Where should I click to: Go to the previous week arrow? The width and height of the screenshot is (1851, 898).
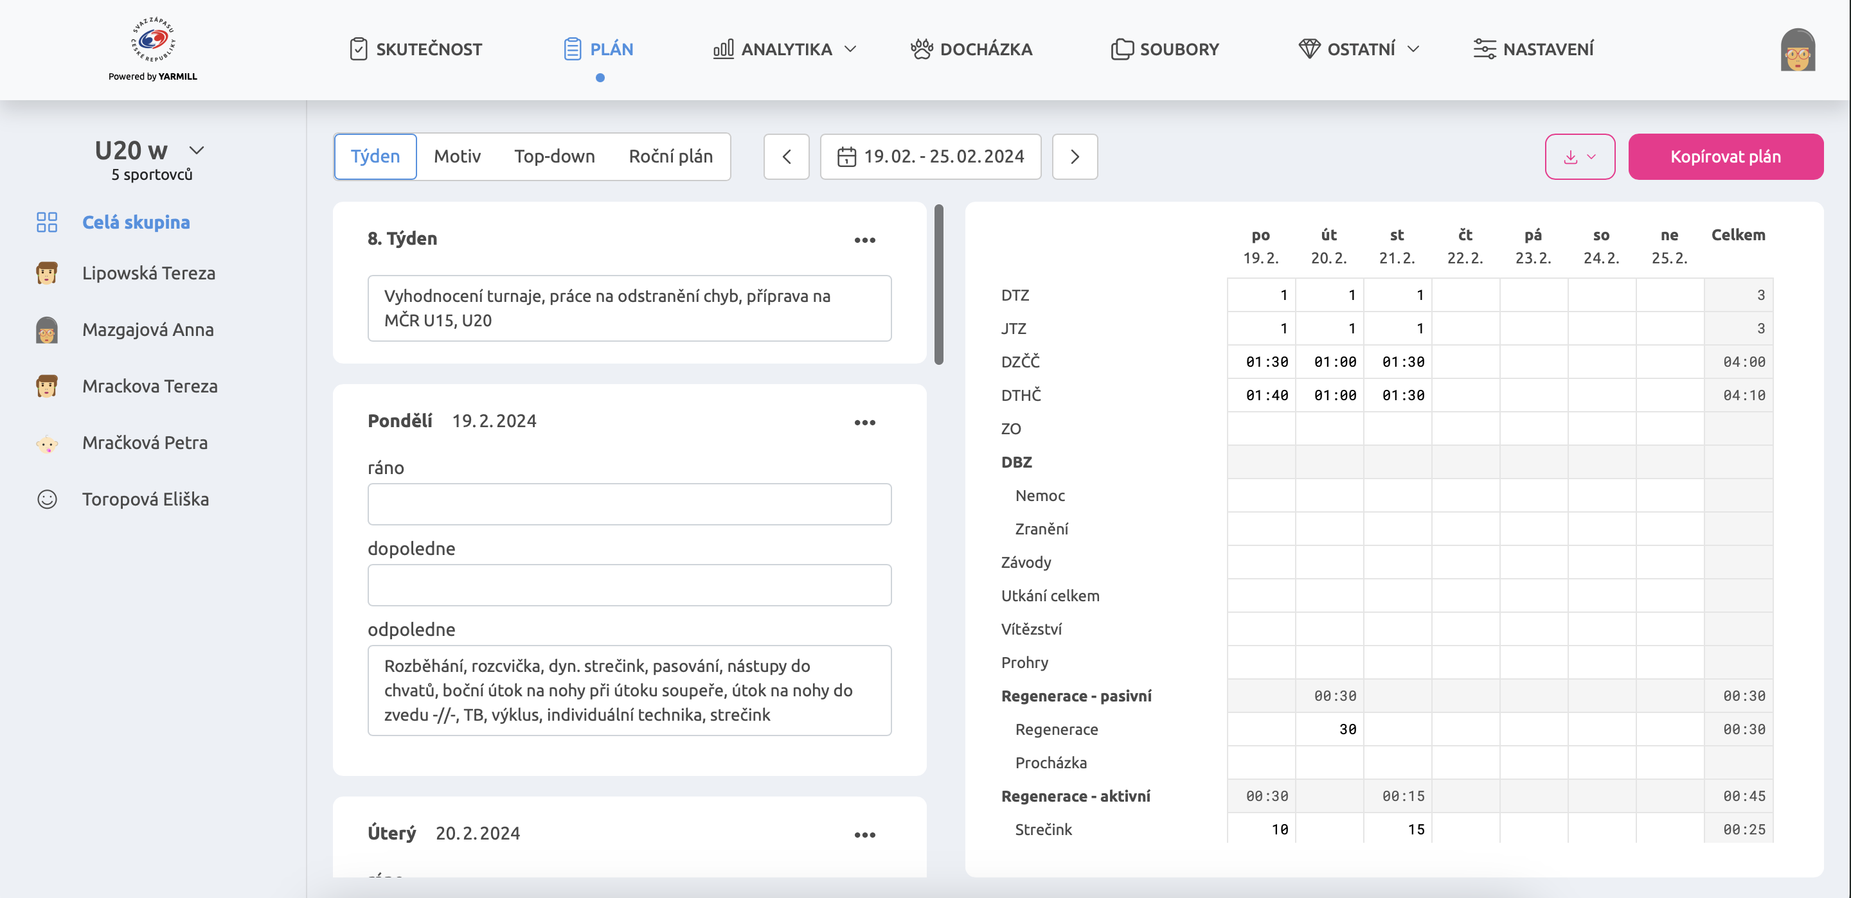786,157
